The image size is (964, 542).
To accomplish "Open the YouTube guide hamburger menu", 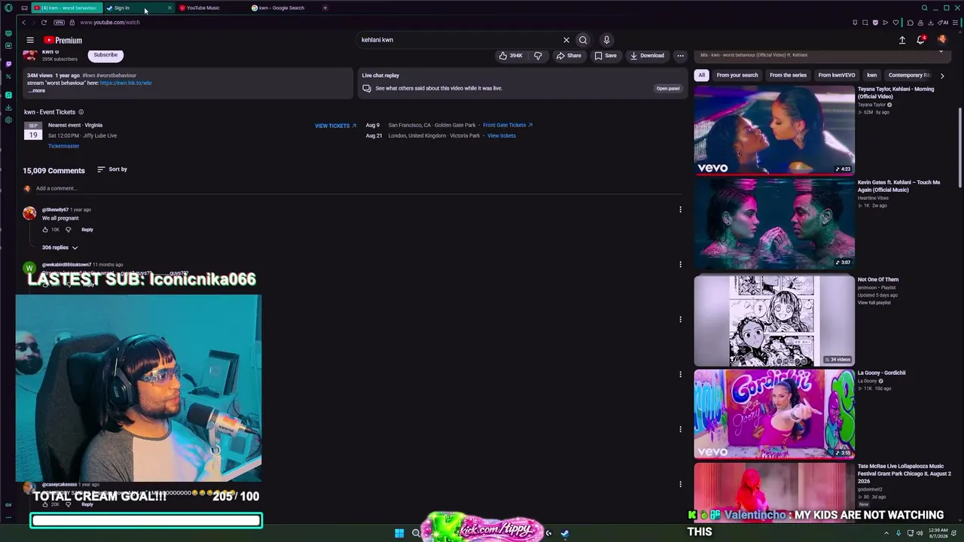I will (x=30, y=40).
